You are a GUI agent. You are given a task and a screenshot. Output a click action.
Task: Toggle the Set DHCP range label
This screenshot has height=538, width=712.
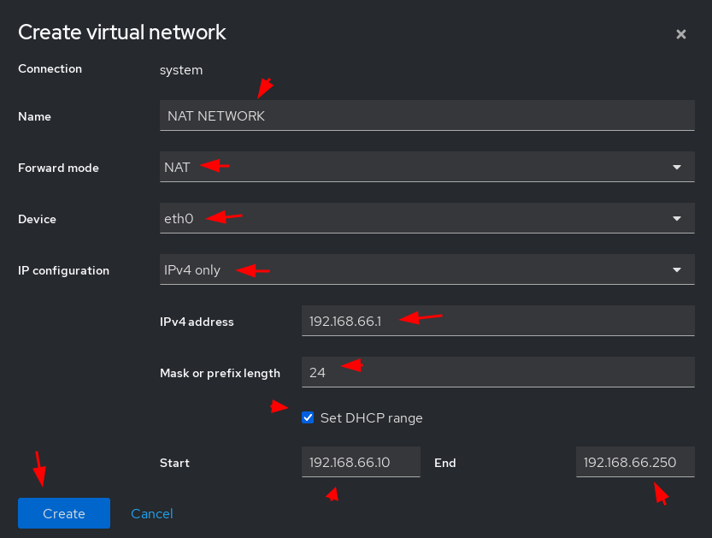click(x=372, y=418)
